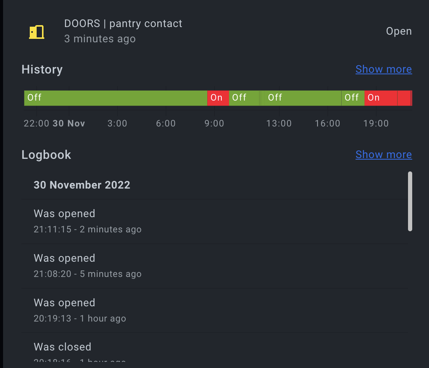429x368 pixels.
Task: Click the yellow open-door sensor icon
Action: click(x=37, y=32)
